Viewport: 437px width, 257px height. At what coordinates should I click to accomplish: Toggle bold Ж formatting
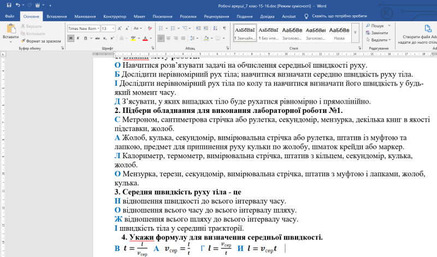70,38
